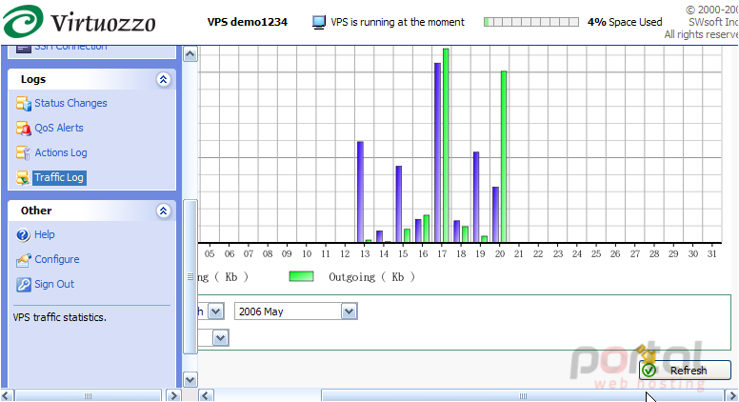
Task: Click the Virtuozzo logo
Action: point(79,22)
